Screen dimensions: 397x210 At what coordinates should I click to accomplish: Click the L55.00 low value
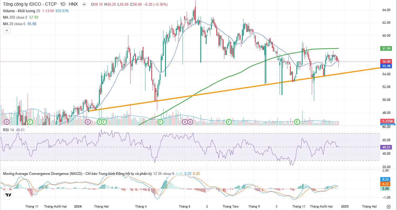[123, 4]
